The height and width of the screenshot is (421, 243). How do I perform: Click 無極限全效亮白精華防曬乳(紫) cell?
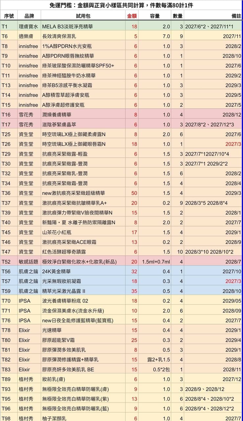[83, 399]
